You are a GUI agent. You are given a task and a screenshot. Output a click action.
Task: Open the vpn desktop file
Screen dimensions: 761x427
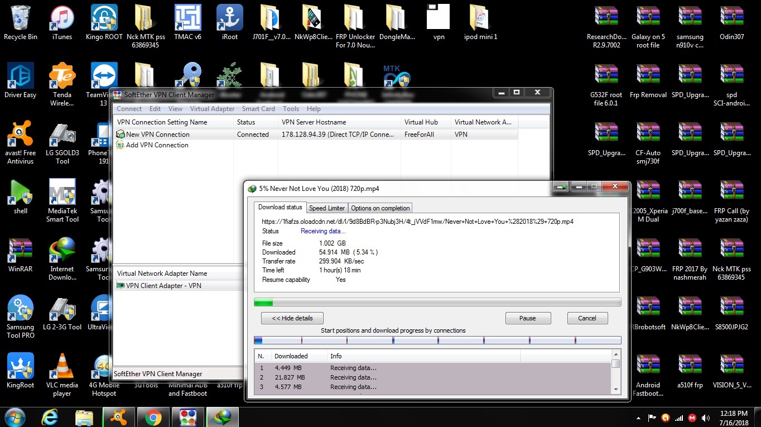pos(439,22)
